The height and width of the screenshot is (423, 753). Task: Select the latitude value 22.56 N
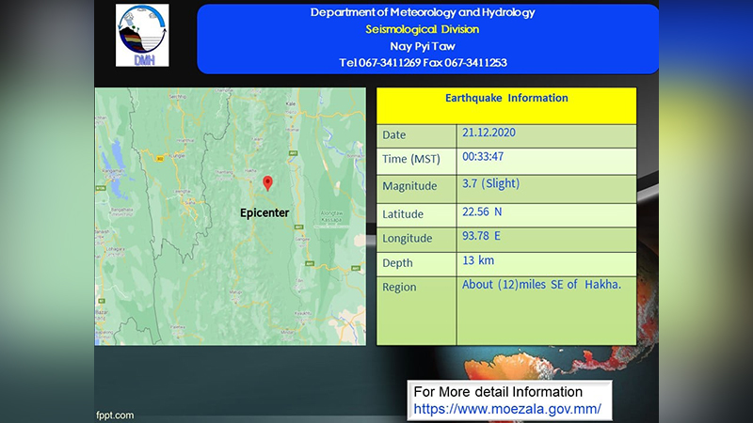pyautogui.click(x=482, y=212)
